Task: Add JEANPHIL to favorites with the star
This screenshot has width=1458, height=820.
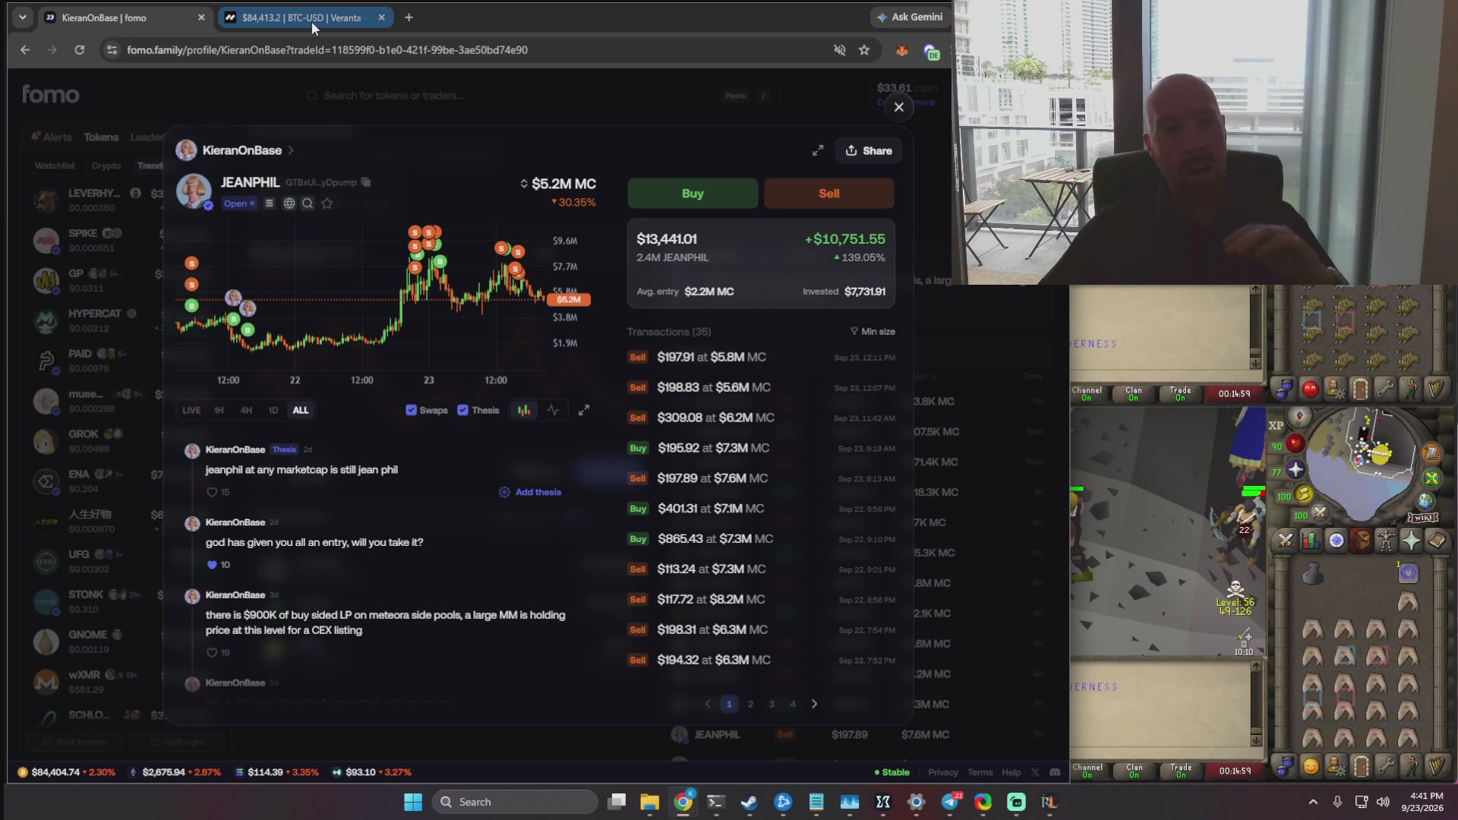Action: coord(327,203)
